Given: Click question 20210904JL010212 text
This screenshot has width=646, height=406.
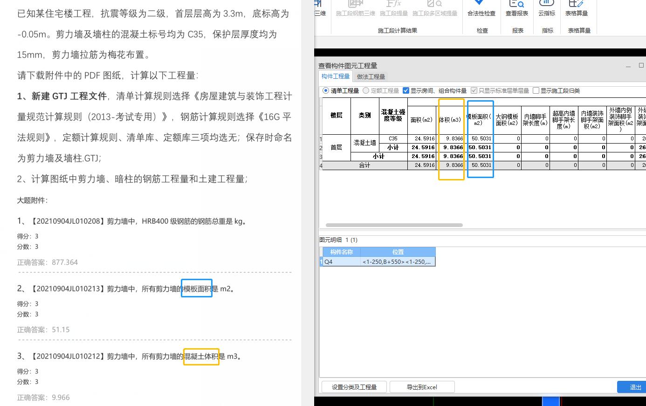Looking at the screenshot, I should coord(130,357).
